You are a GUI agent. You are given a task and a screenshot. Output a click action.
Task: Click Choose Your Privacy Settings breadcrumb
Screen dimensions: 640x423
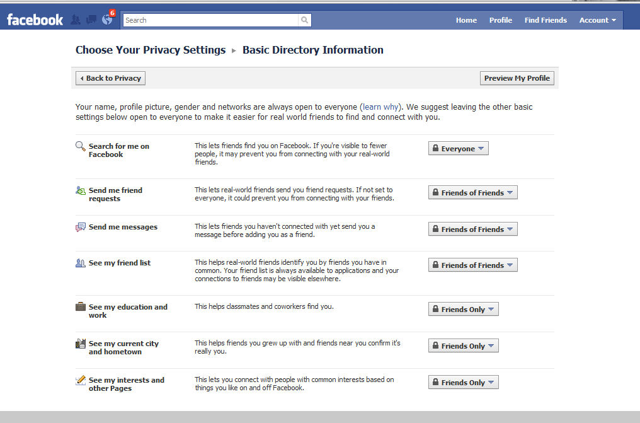click(x=151, y=50)
